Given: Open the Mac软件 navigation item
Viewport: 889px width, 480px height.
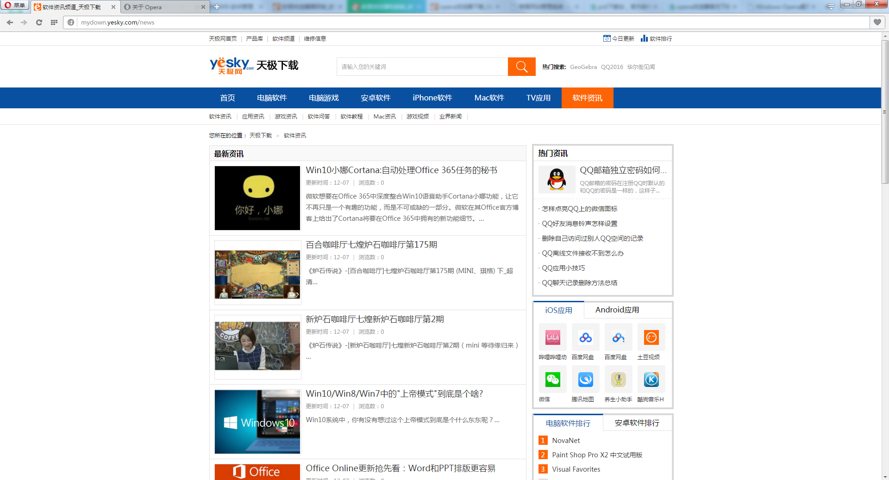Looking at the screenshot, I should pyautogui.click(x=489, y=98).
